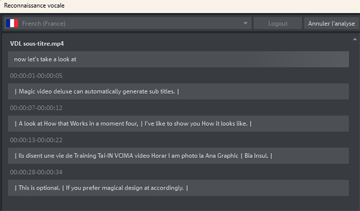Click the "This is optional" subtitle field

pos(178,188)
